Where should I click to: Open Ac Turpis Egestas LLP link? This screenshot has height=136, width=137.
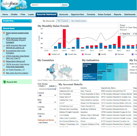click(x=15, y=70)
